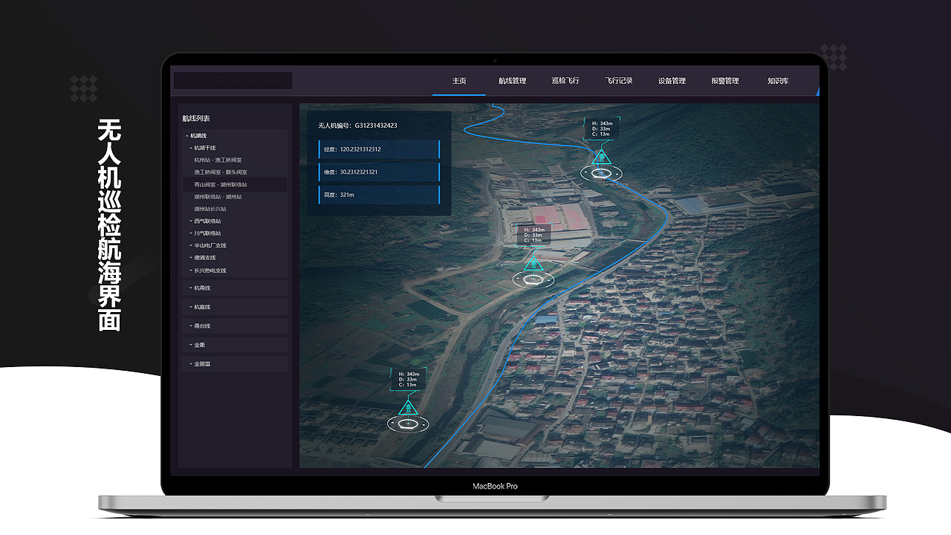
Task: Collapse the 杭湖线 tree node arrow
Action: (x=187, y=136)
